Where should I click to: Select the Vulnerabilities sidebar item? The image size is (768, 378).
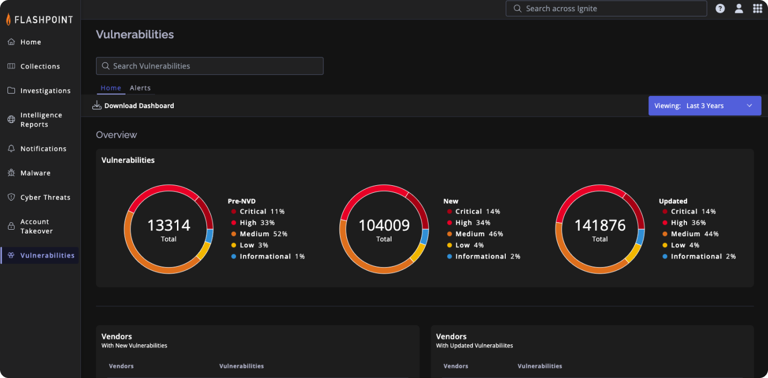coord(40,255)
